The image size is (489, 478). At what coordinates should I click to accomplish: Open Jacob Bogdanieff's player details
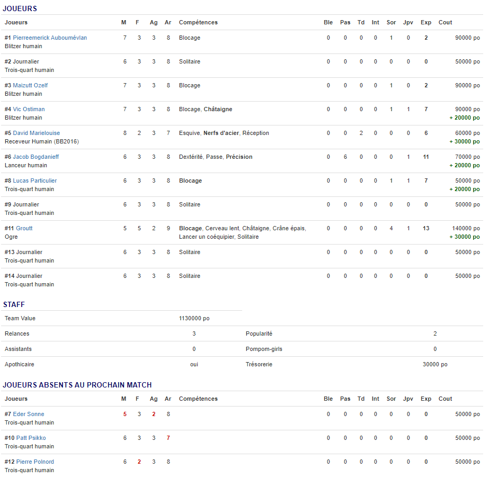(35, 157)
